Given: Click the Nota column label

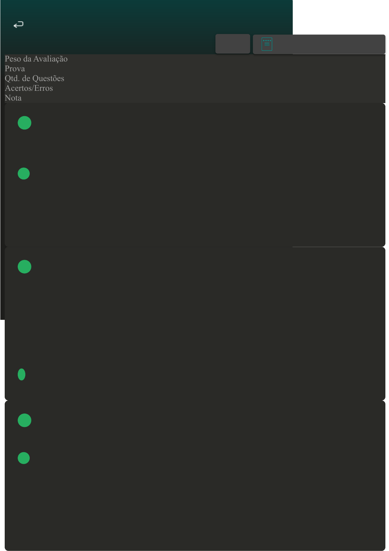Looking at the screenshot, I should point(13,98).
